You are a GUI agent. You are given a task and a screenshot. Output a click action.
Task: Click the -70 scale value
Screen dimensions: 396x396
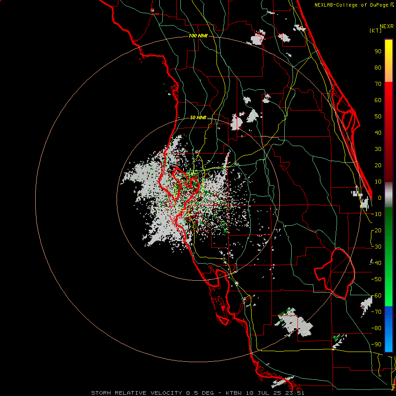(376, 312)
